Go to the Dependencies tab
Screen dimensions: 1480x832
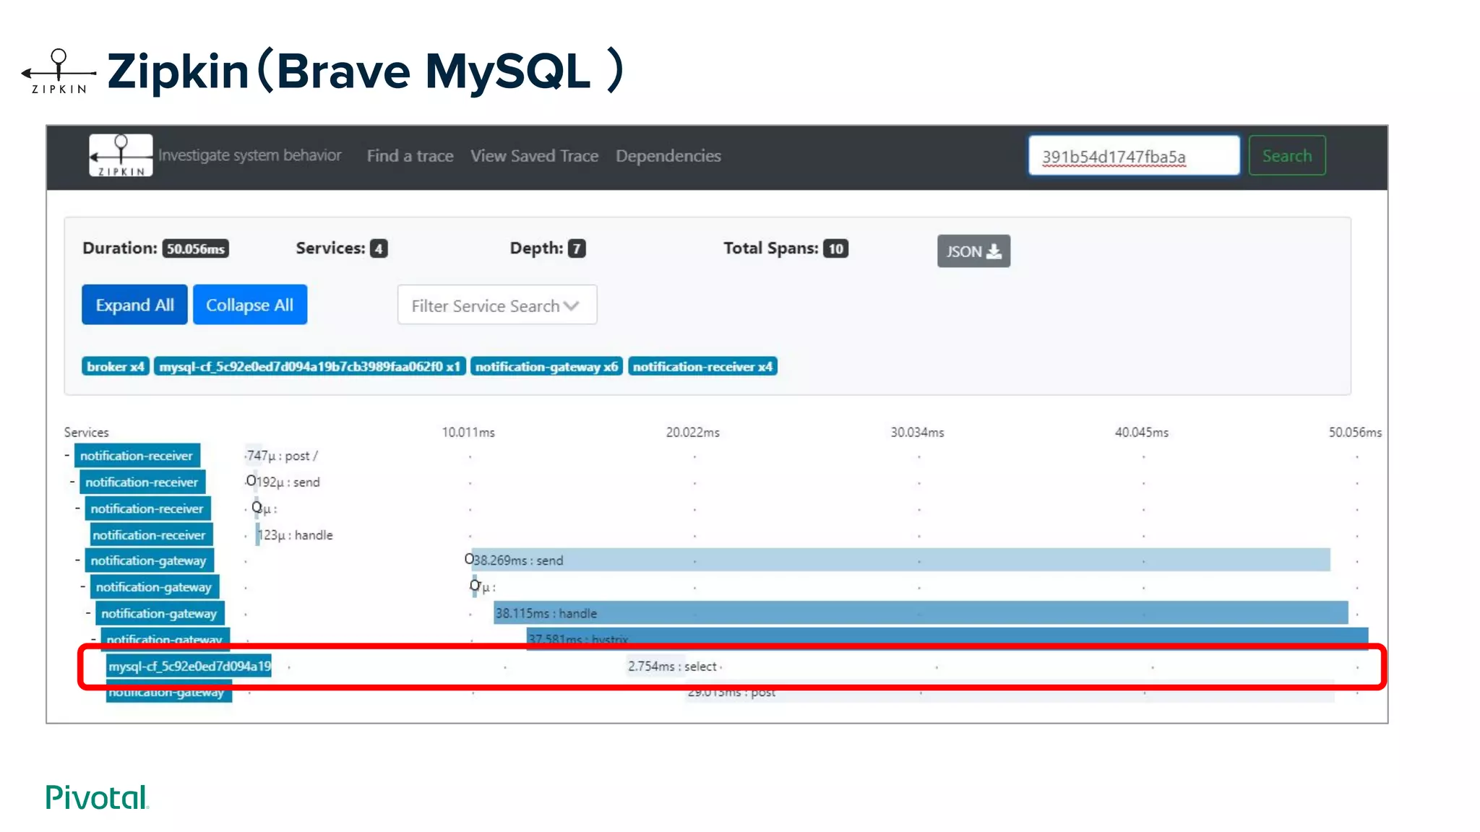click(668, 156)
